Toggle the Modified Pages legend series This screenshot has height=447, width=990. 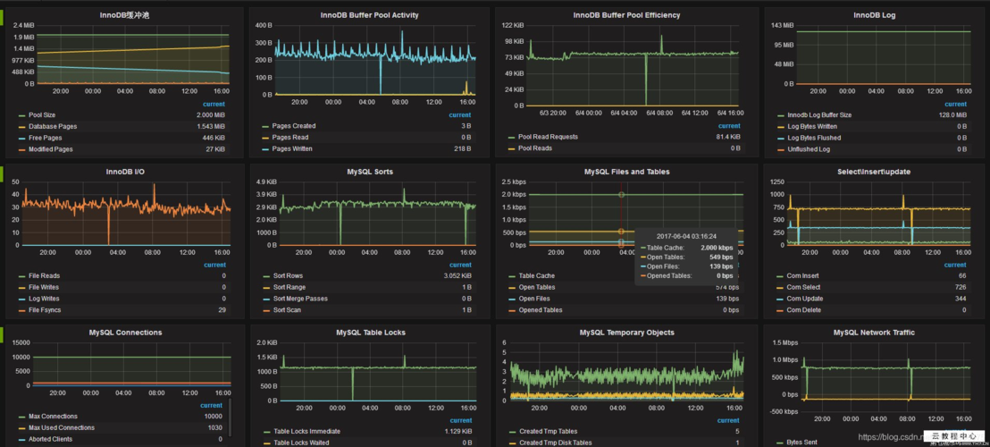[51, 149]
